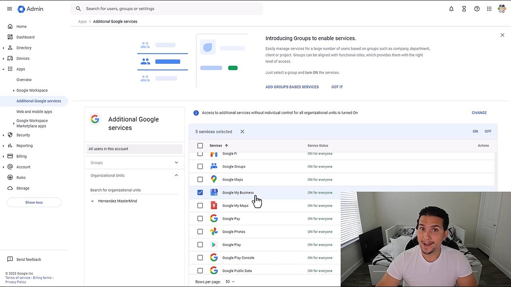The height and width of the screenshot is (287, 511).
Task: Collapse the Organizational Units section
Action: click(x=176, y=175)
